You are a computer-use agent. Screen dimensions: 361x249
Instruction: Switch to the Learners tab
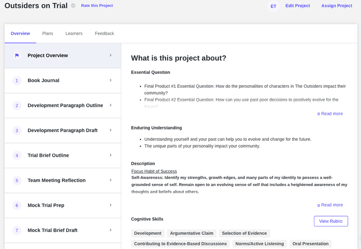[x=74, y=33]
